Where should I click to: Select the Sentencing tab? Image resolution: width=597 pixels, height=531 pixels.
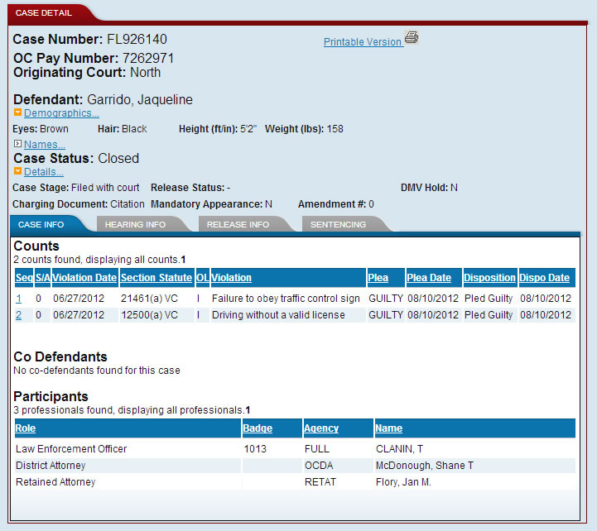tap(338, 224)
